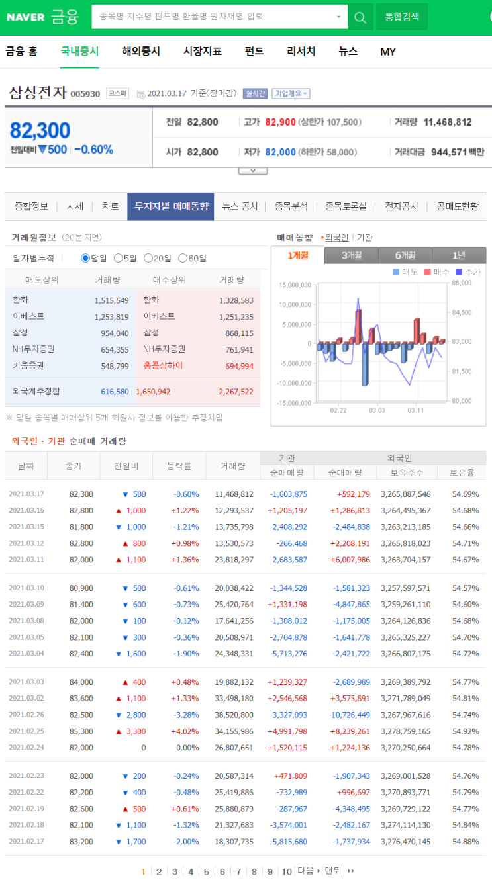Click 외국계추정합 row label
492x888 pixels.
click(x=36, y=391)
